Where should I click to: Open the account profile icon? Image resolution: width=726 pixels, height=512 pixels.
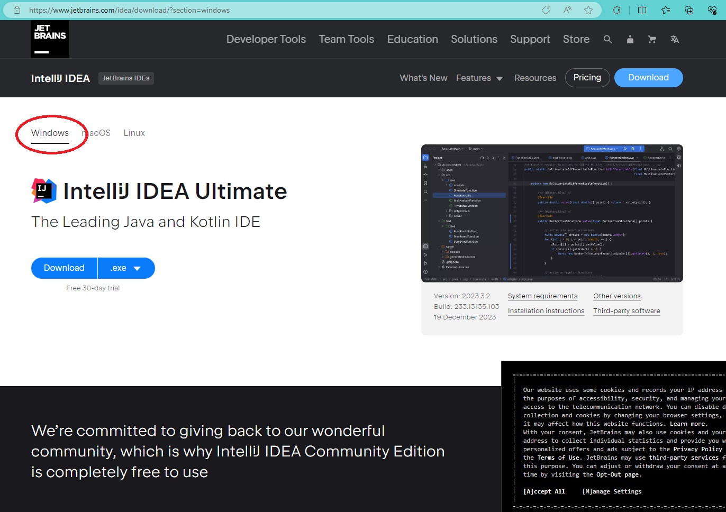point(630,39)
